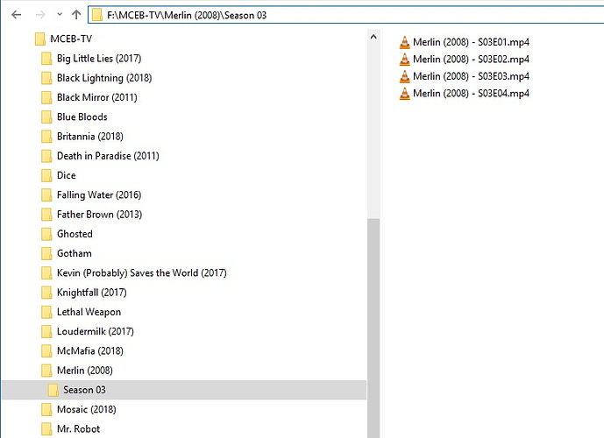Click the folder icon in the address bar
This screenshot has width=604, height=438.
coord(97,15)
